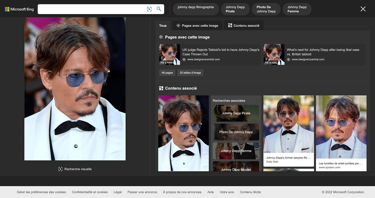Image resolution: width=375 pixels, height=198 pixels.
Task: Click the large main image preview
Action: pos(75,89)
